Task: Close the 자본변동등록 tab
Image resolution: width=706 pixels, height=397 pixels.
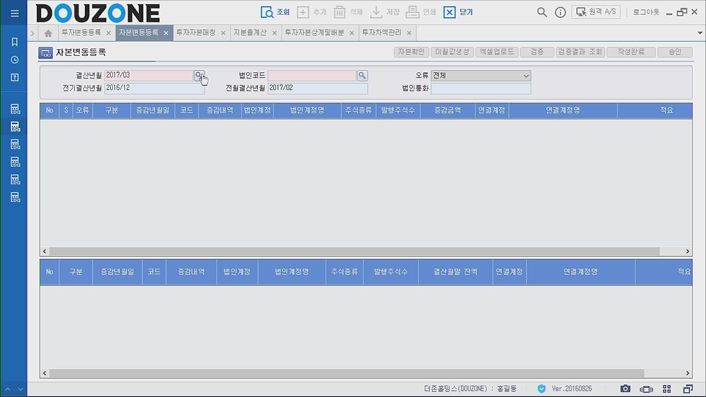Action: tap(166, 33)
